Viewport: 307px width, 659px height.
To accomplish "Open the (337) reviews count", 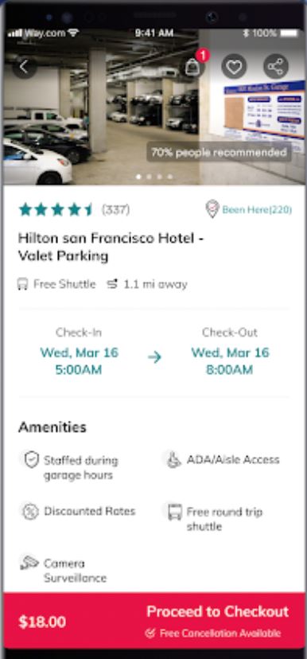I will point(115,209).
